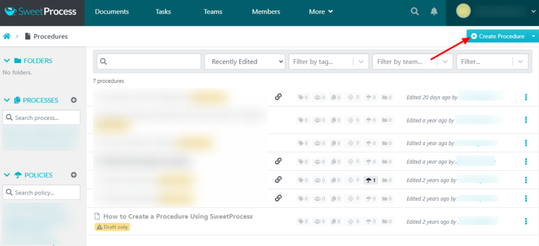Click the policy umbrella badge showing 1
The height and width of the screenshot is (246, 539).
click(370, 180)
